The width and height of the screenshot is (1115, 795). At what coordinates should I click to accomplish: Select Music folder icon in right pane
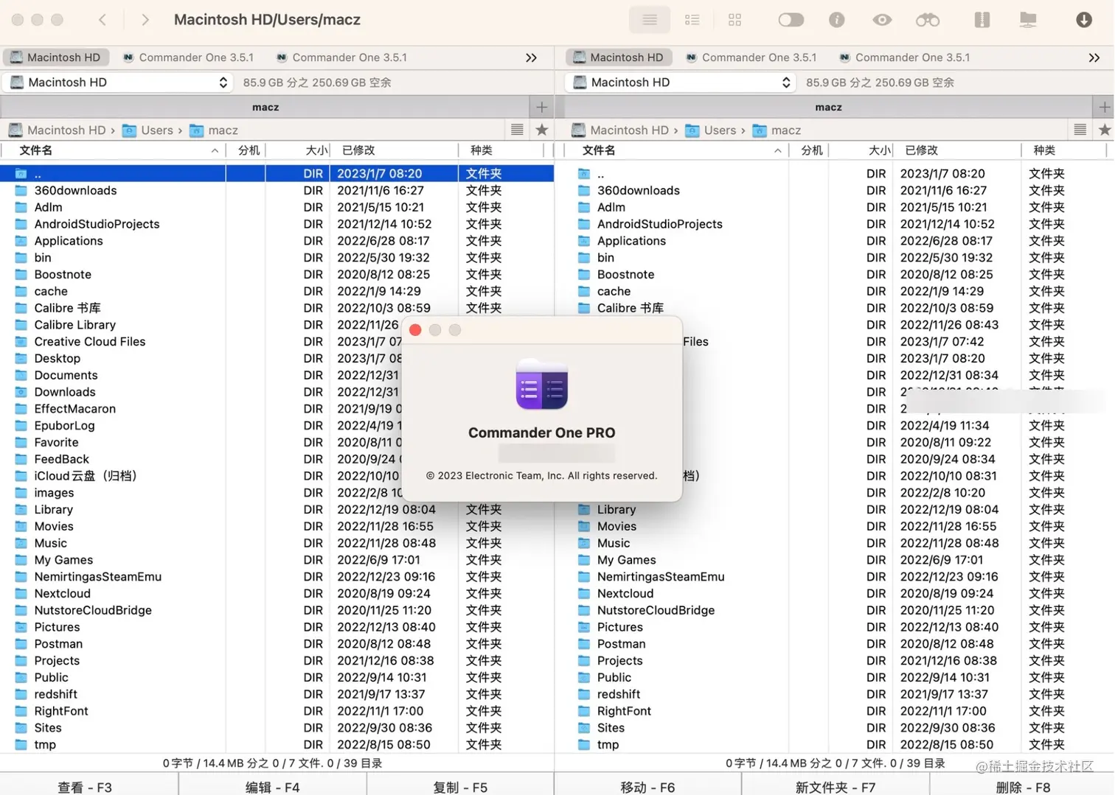click(x=584, y=543)
